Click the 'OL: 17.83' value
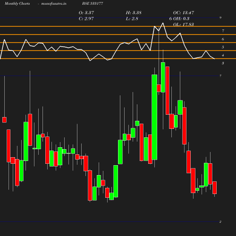Viewport: 236px width, 236px height. coord(184,25)
